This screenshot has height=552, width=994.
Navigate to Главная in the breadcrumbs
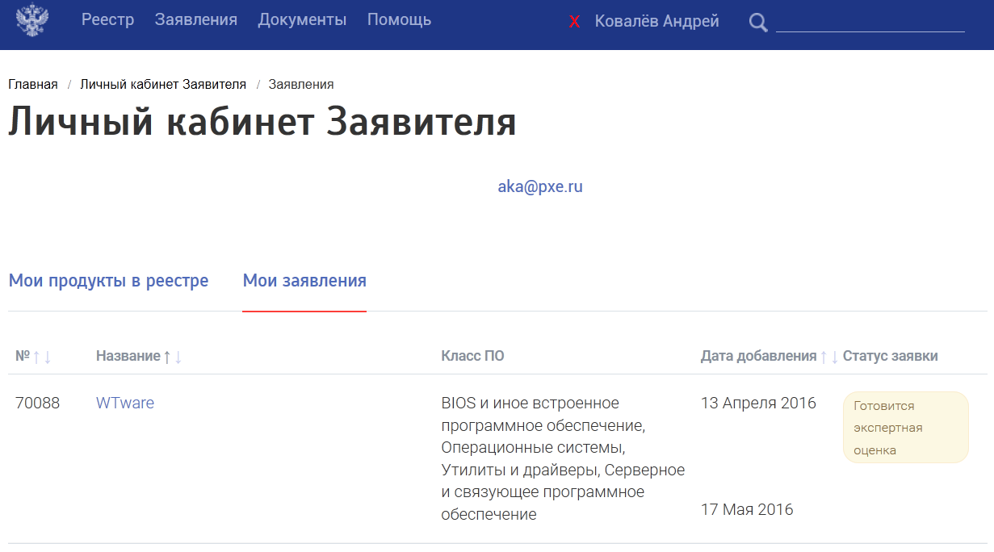pos(33,85)
